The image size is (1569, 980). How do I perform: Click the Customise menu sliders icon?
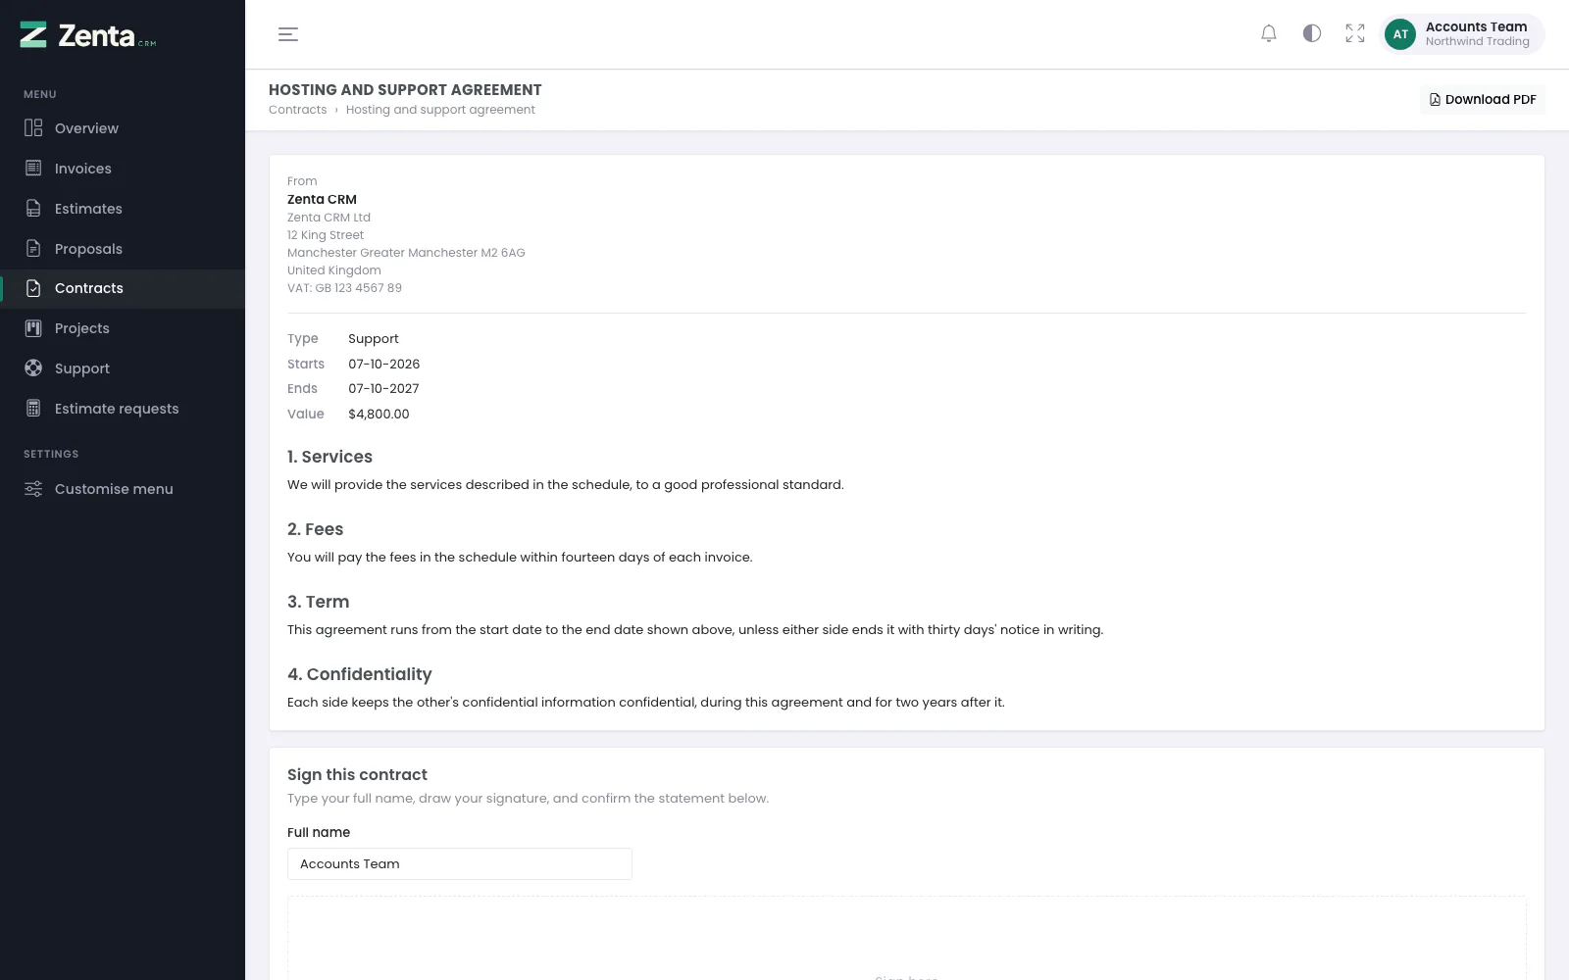click(33, 489)
